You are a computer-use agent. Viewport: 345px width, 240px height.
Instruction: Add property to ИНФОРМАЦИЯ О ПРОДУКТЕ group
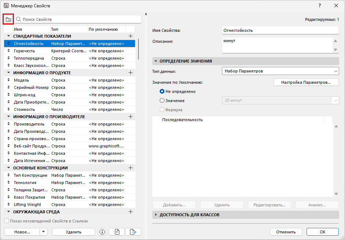tap(130, 73)
